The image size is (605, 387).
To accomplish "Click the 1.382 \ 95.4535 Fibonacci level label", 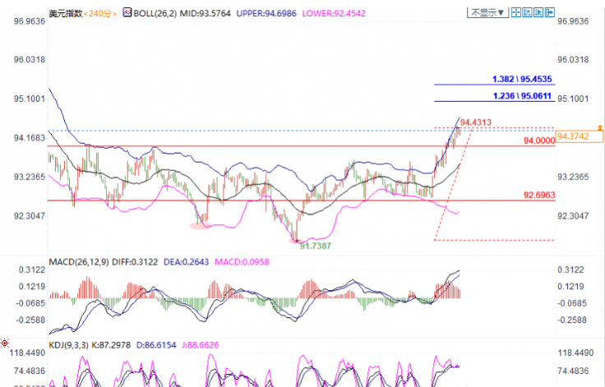I will [522, 79].
